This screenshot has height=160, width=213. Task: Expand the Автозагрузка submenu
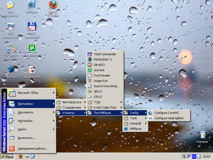(71, 102)
